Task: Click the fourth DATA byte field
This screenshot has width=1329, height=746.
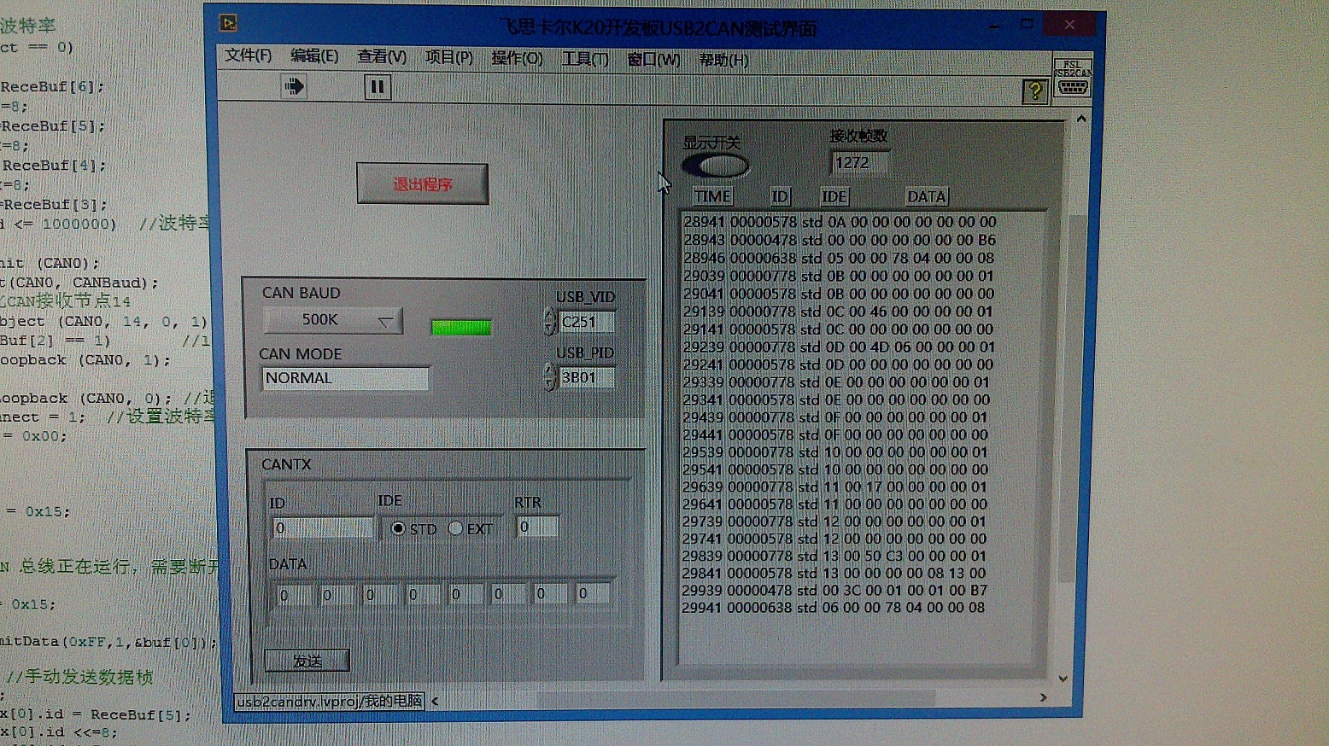Action: (x=423, y=594)
